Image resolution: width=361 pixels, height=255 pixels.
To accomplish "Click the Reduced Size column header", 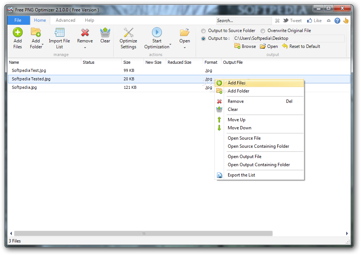I will coord(184,62).
